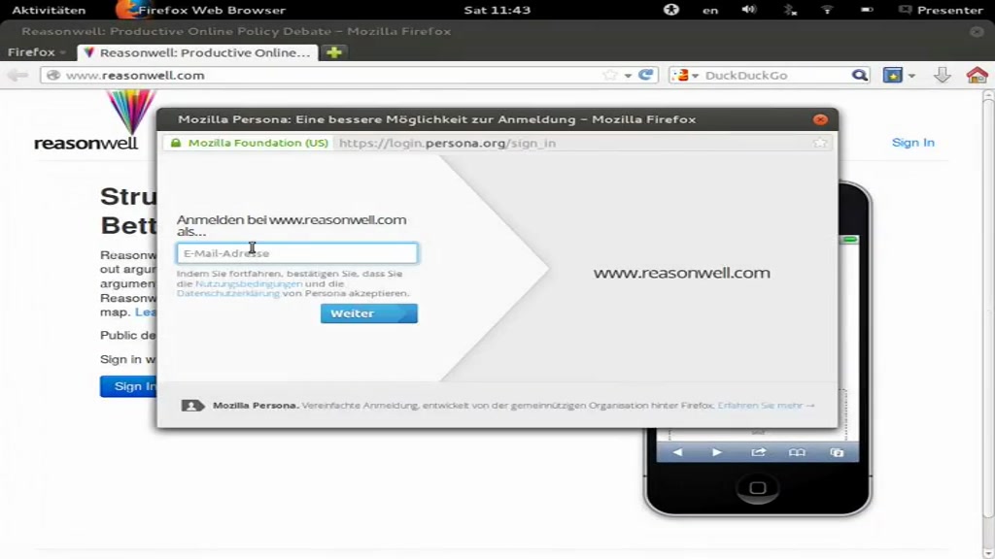The height and width of the screenshot is (559, 995).
Task: Click the Weiter button
Action: click(x=368, y=313)
